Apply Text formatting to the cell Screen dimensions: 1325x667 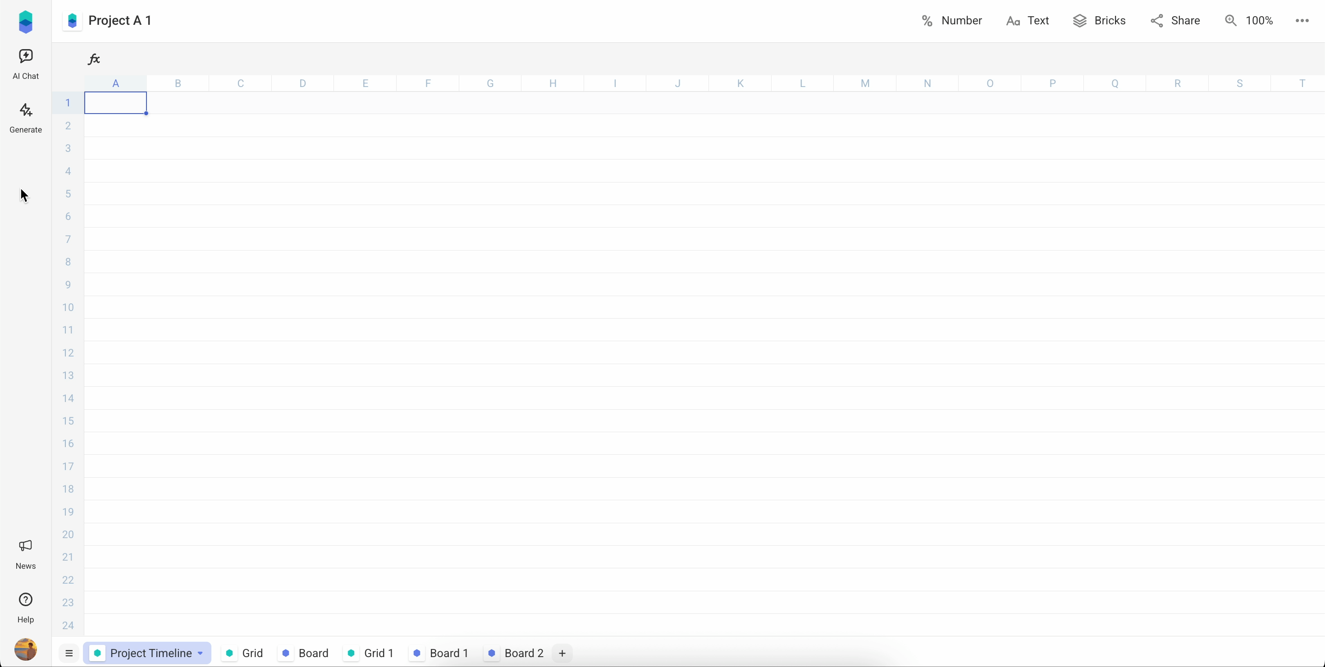tap(1028, 21)
